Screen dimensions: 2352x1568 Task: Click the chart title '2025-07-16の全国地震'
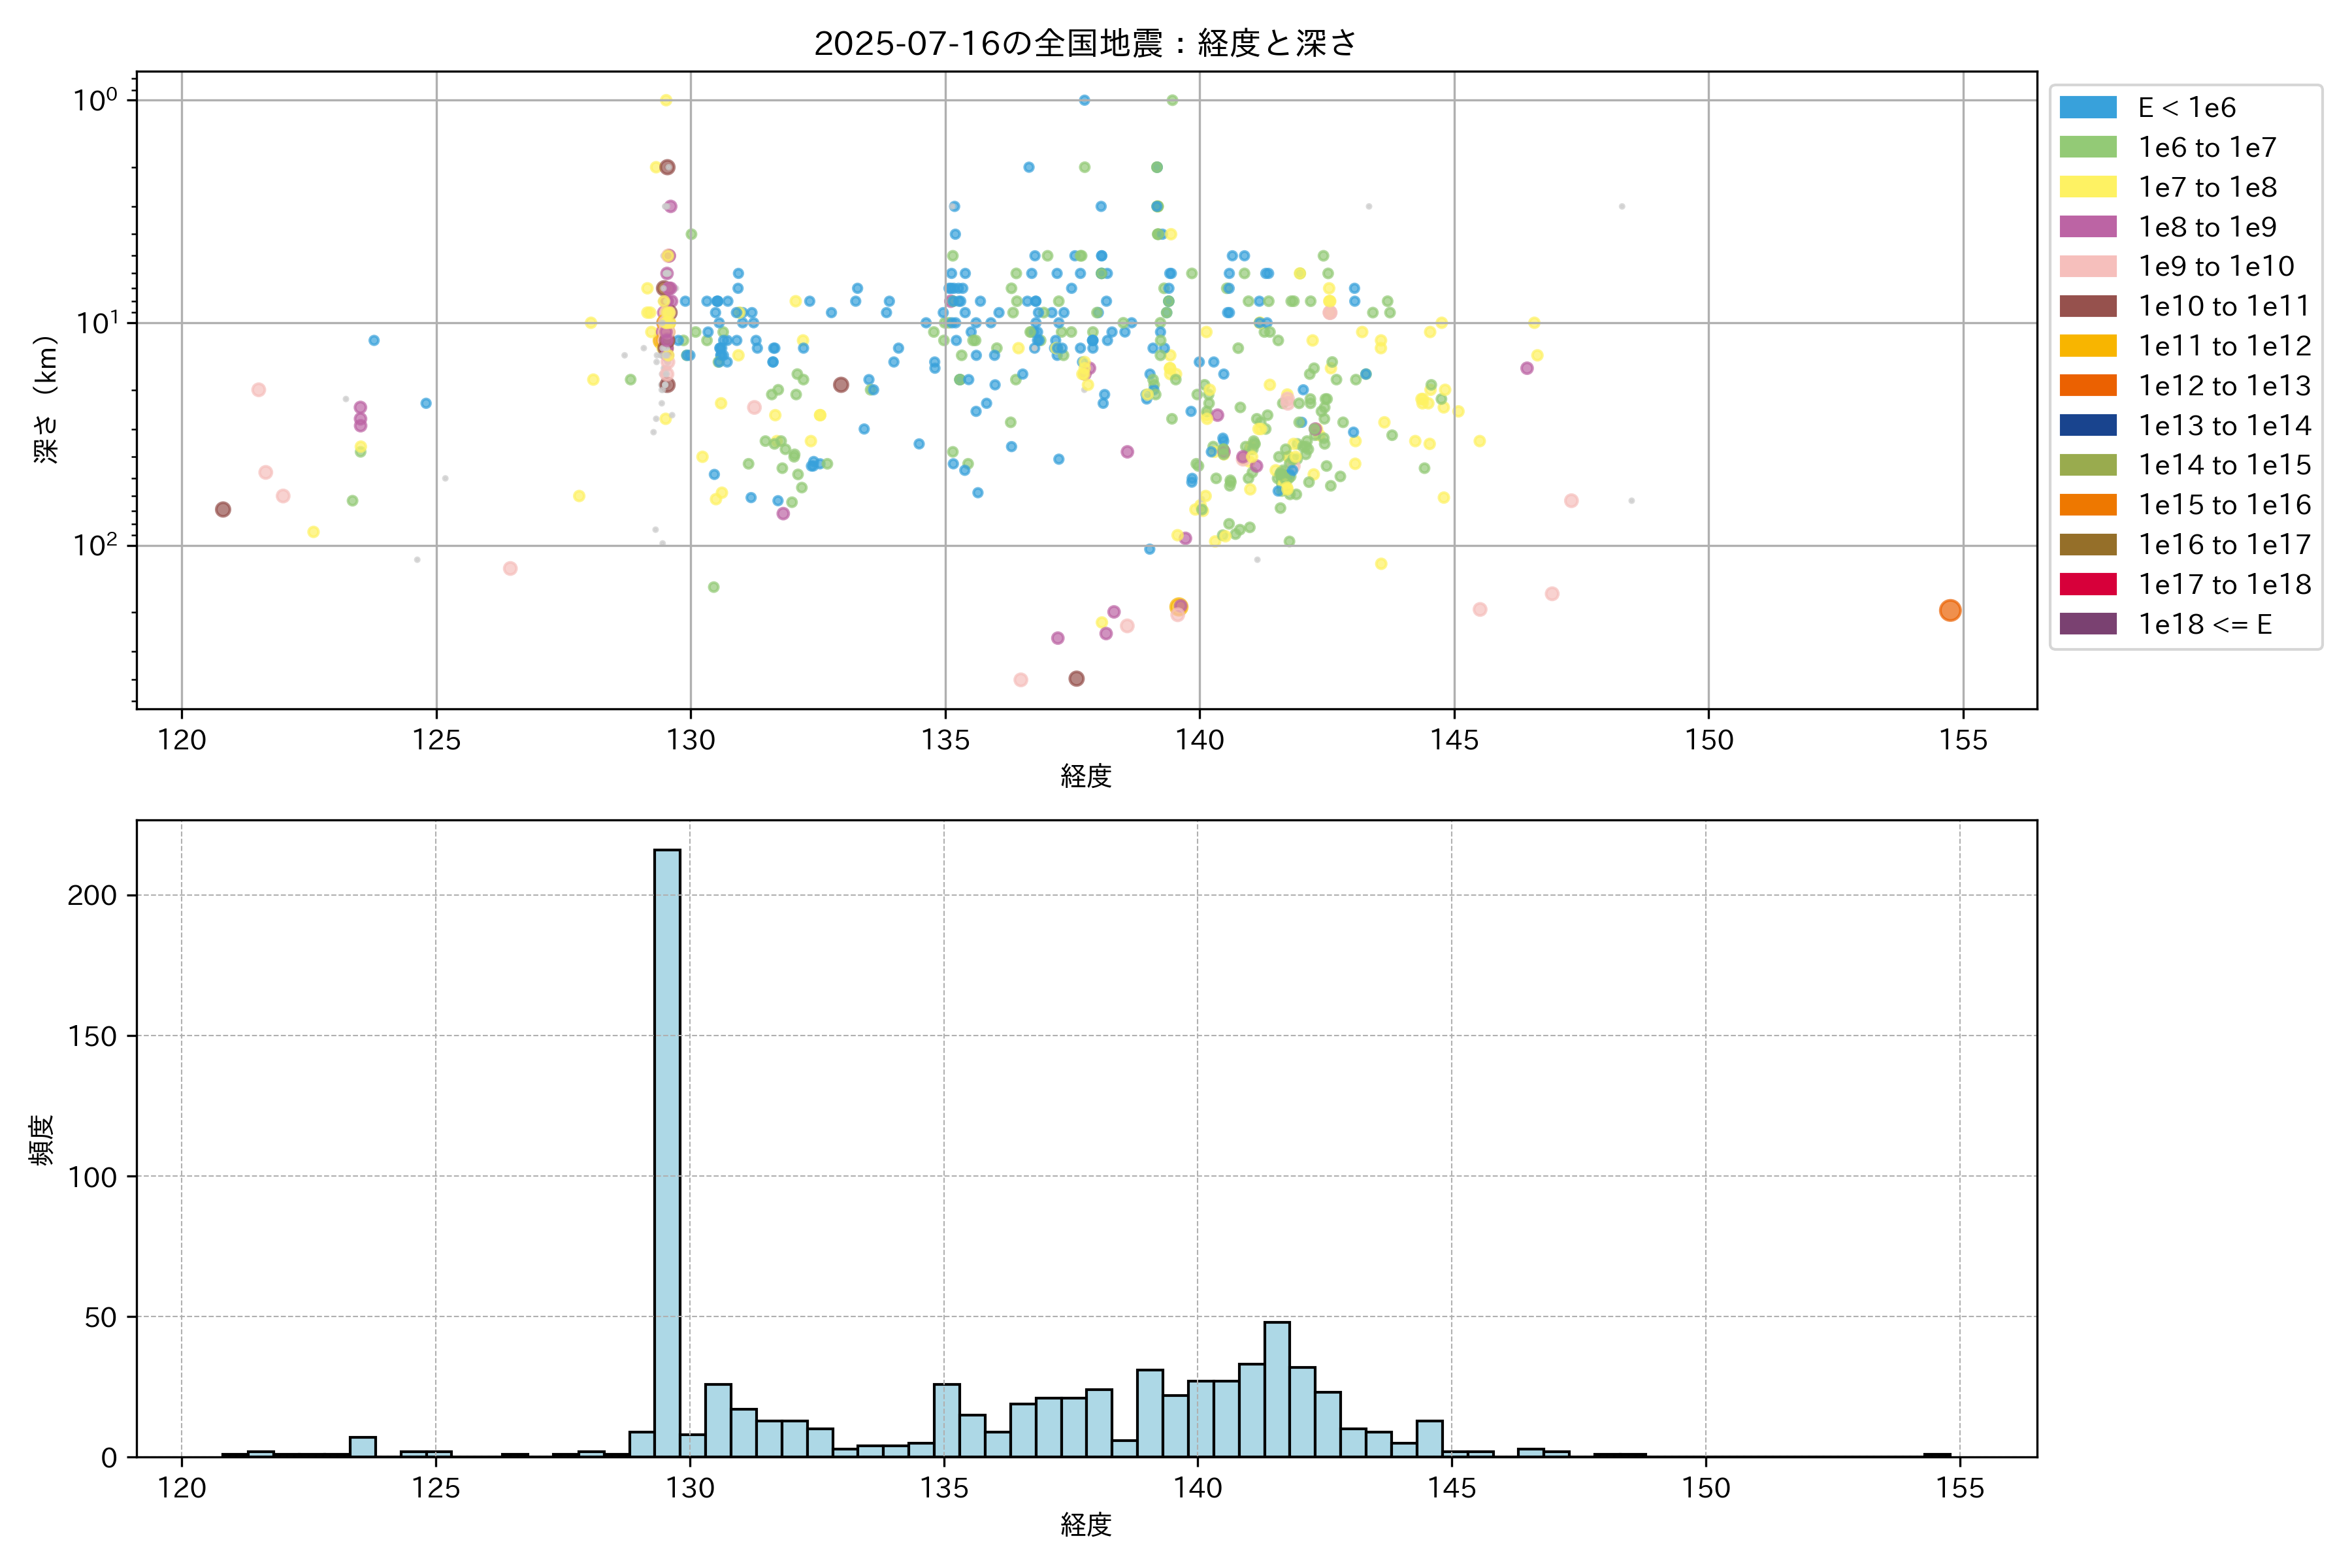pyautogui.click(x=1084, y=44)
